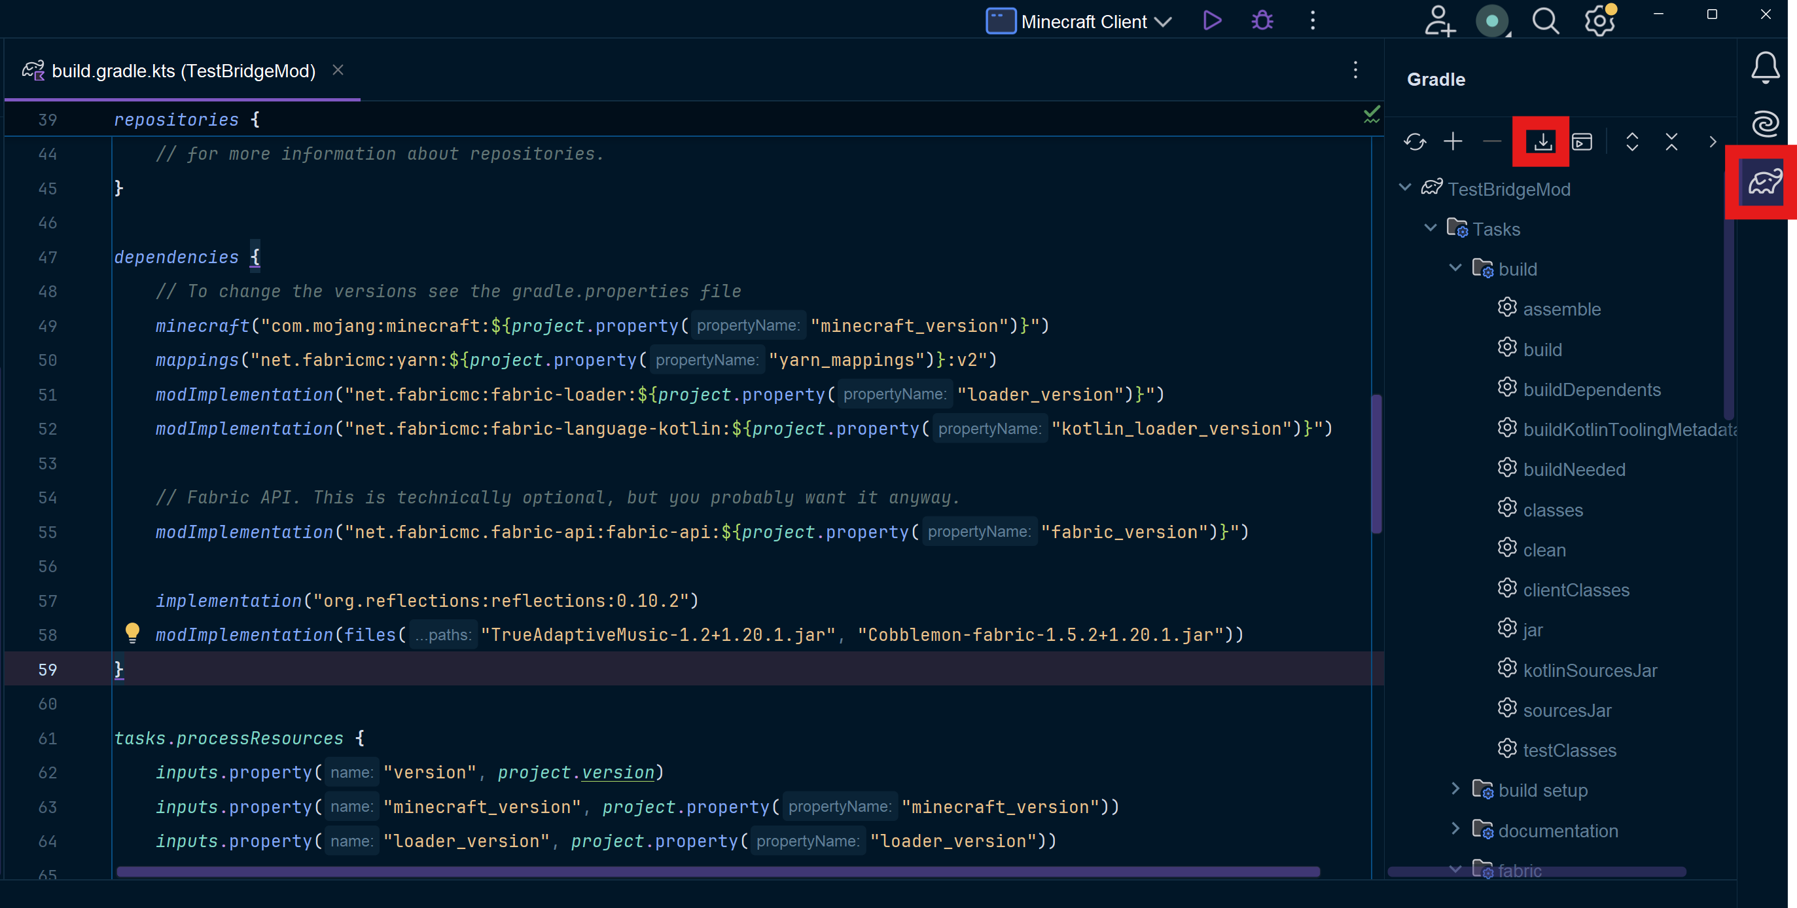Click the editor vertical scrollbar thumb
The image size is (1797, 908).
(1376, 464)
